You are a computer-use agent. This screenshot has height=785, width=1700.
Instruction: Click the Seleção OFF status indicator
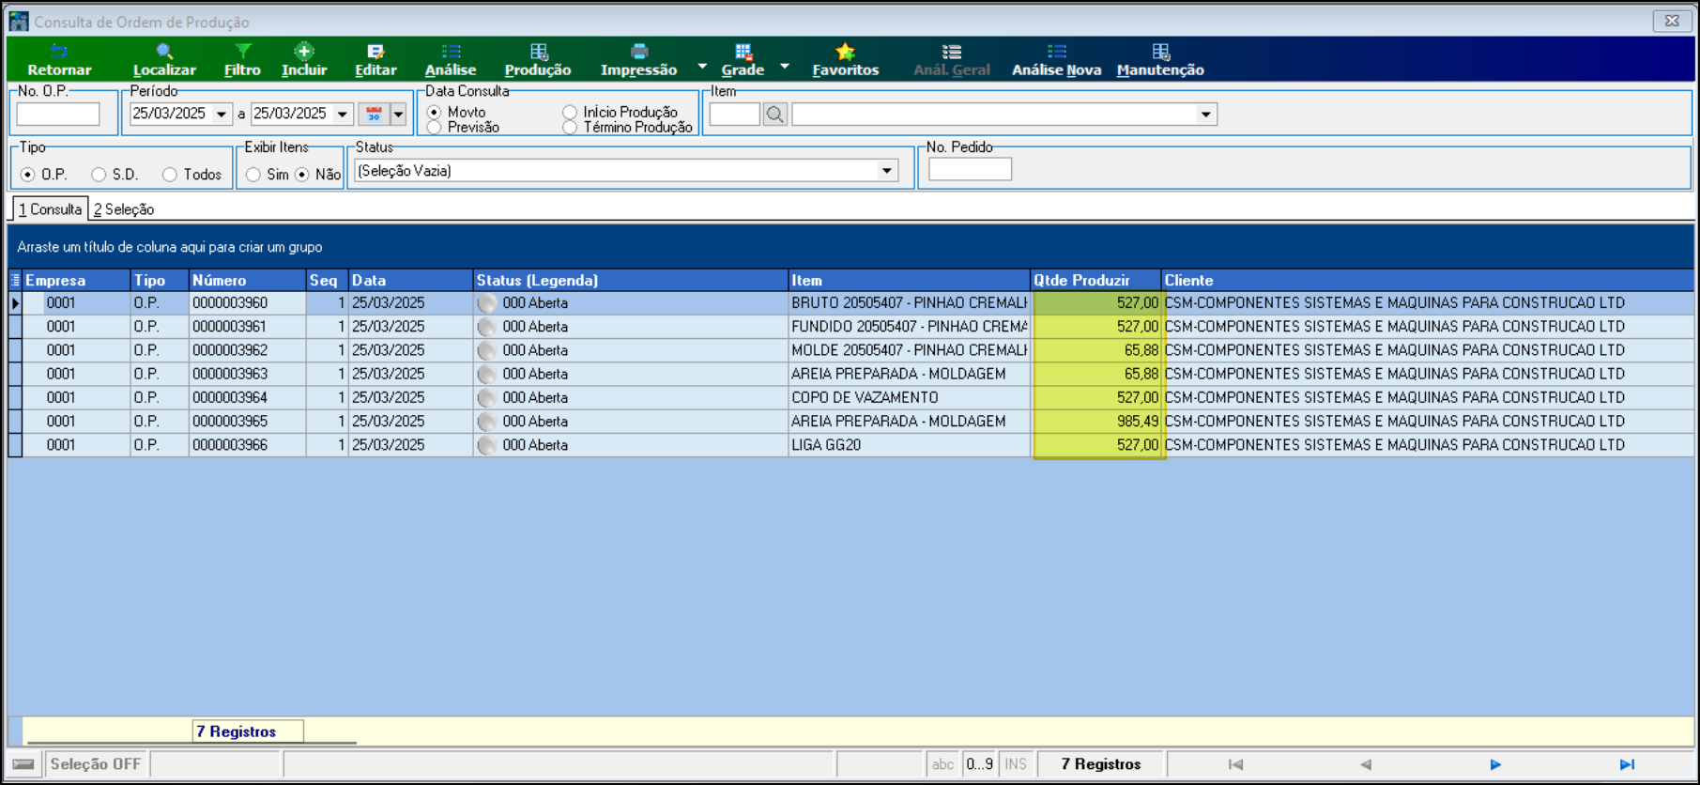point(96,764)
